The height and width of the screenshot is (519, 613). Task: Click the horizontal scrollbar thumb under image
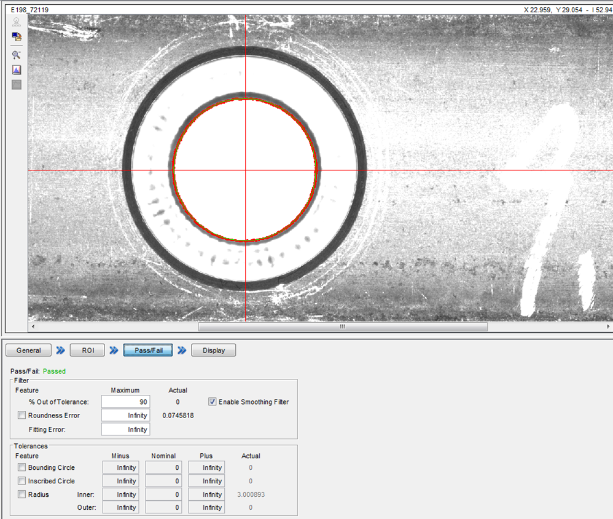[342, 327]
